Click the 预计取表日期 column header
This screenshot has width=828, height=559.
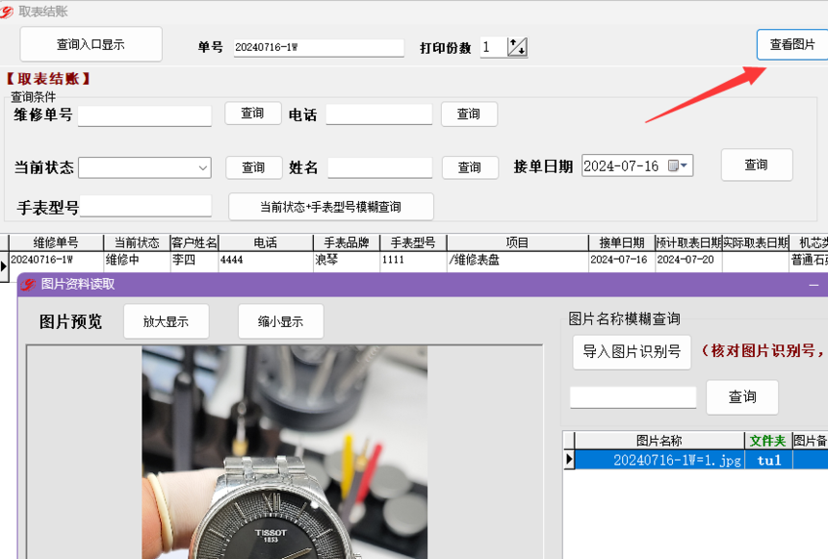pyautogui.click(x=688, y=242)
